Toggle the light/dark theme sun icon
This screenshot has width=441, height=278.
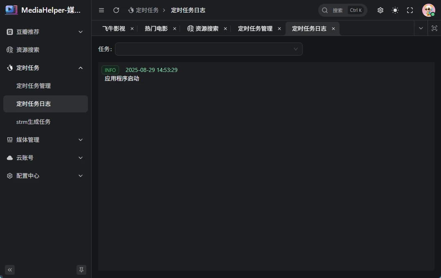coord(395,10)
